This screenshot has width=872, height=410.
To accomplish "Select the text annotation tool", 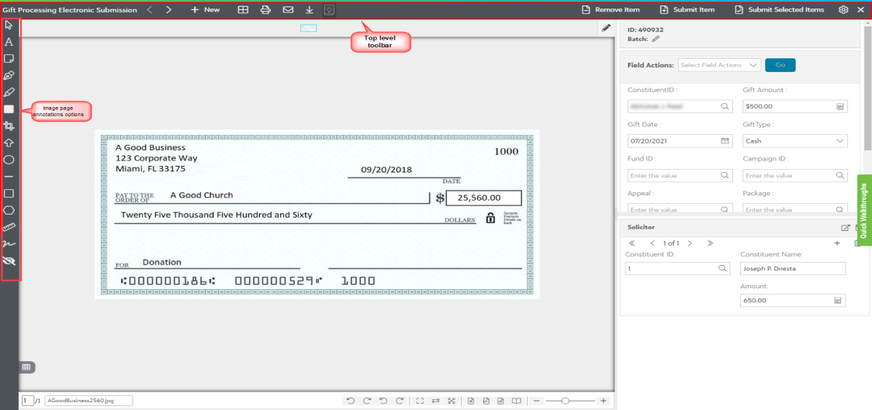I will coord(9,42).
